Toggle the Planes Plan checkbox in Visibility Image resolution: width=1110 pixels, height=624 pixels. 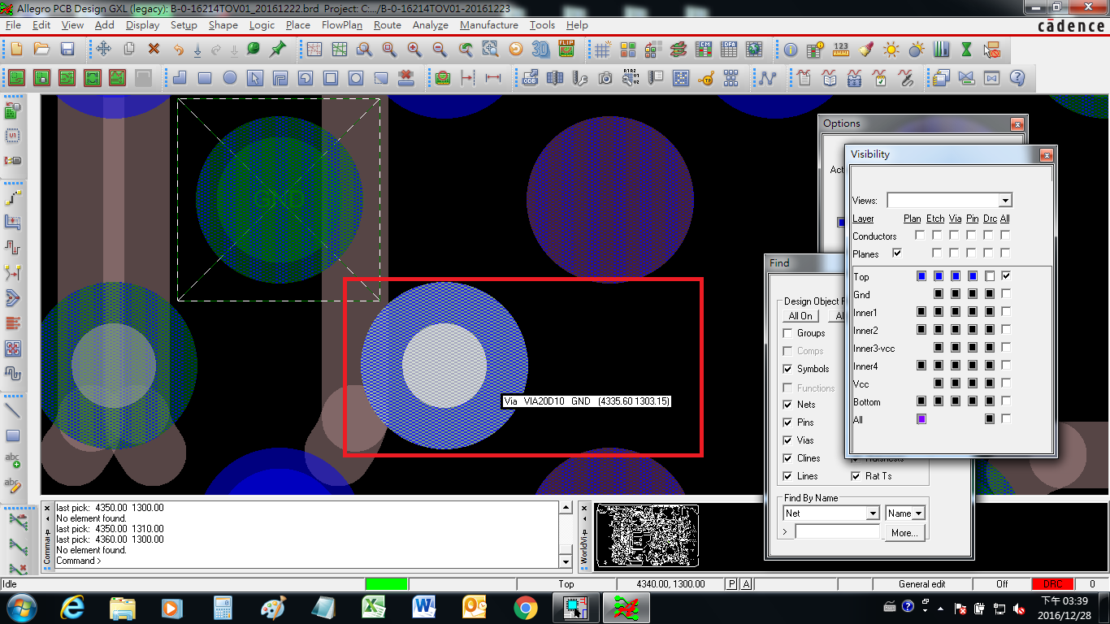(x=897, y=253)
